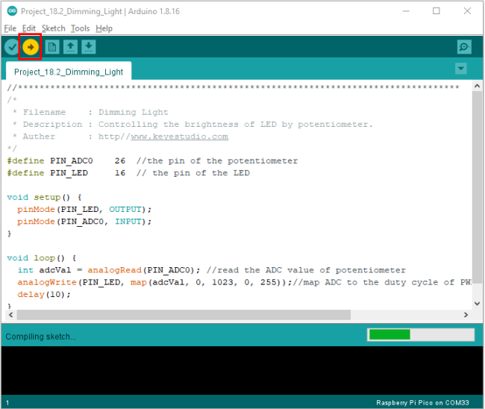
Task: Open the Serial Monitor
Action: pyautogui.click(x=464, y=47)
